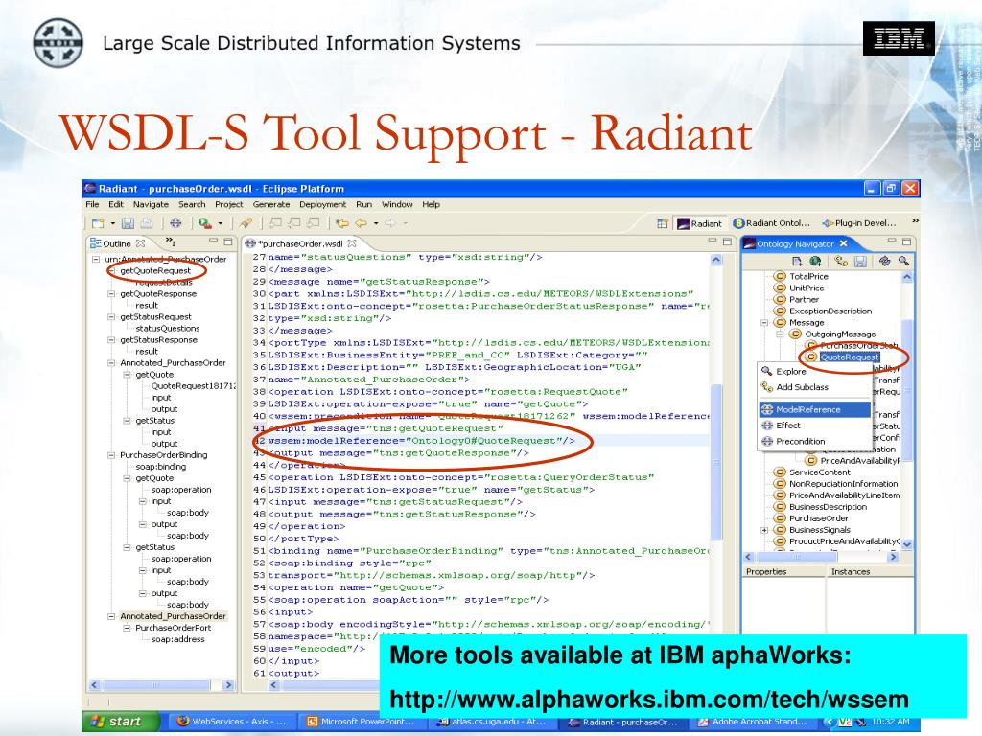Image resolution: width=982 pixels, height=736 pixels.
Task: Open Microsoft PowerPoint from the taskbar
Action: 361,722
